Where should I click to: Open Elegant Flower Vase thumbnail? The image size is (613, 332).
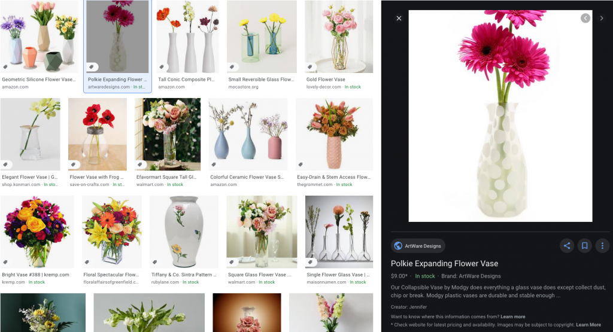30,134
